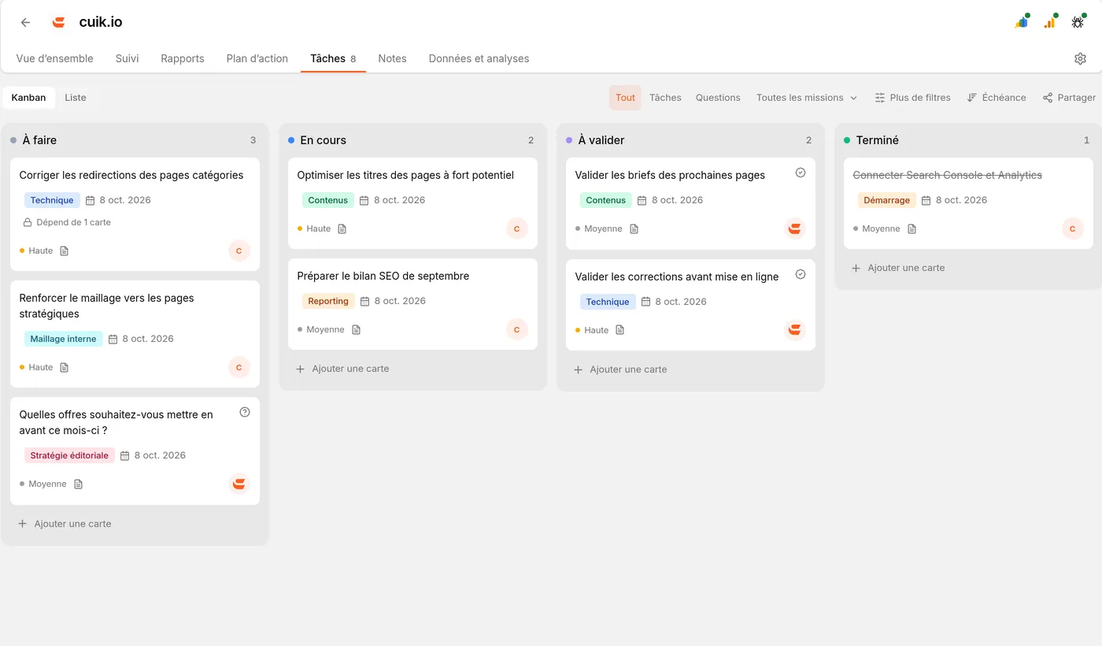Click the check-circle icon on Valider les corrections
1102x646 pixels.
coord(801,274)
